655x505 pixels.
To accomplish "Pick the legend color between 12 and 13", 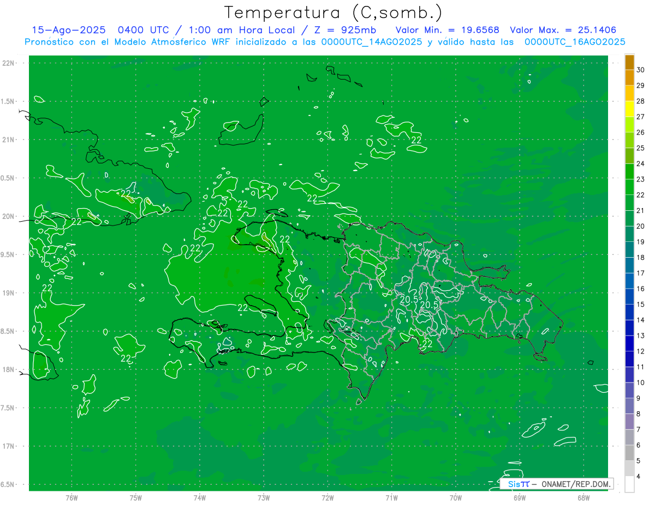I will (629, 343).
